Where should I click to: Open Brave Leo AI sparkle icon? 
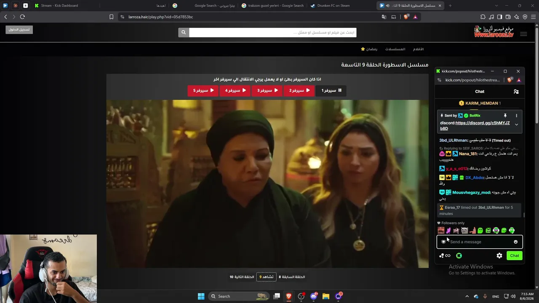[516, 17]
